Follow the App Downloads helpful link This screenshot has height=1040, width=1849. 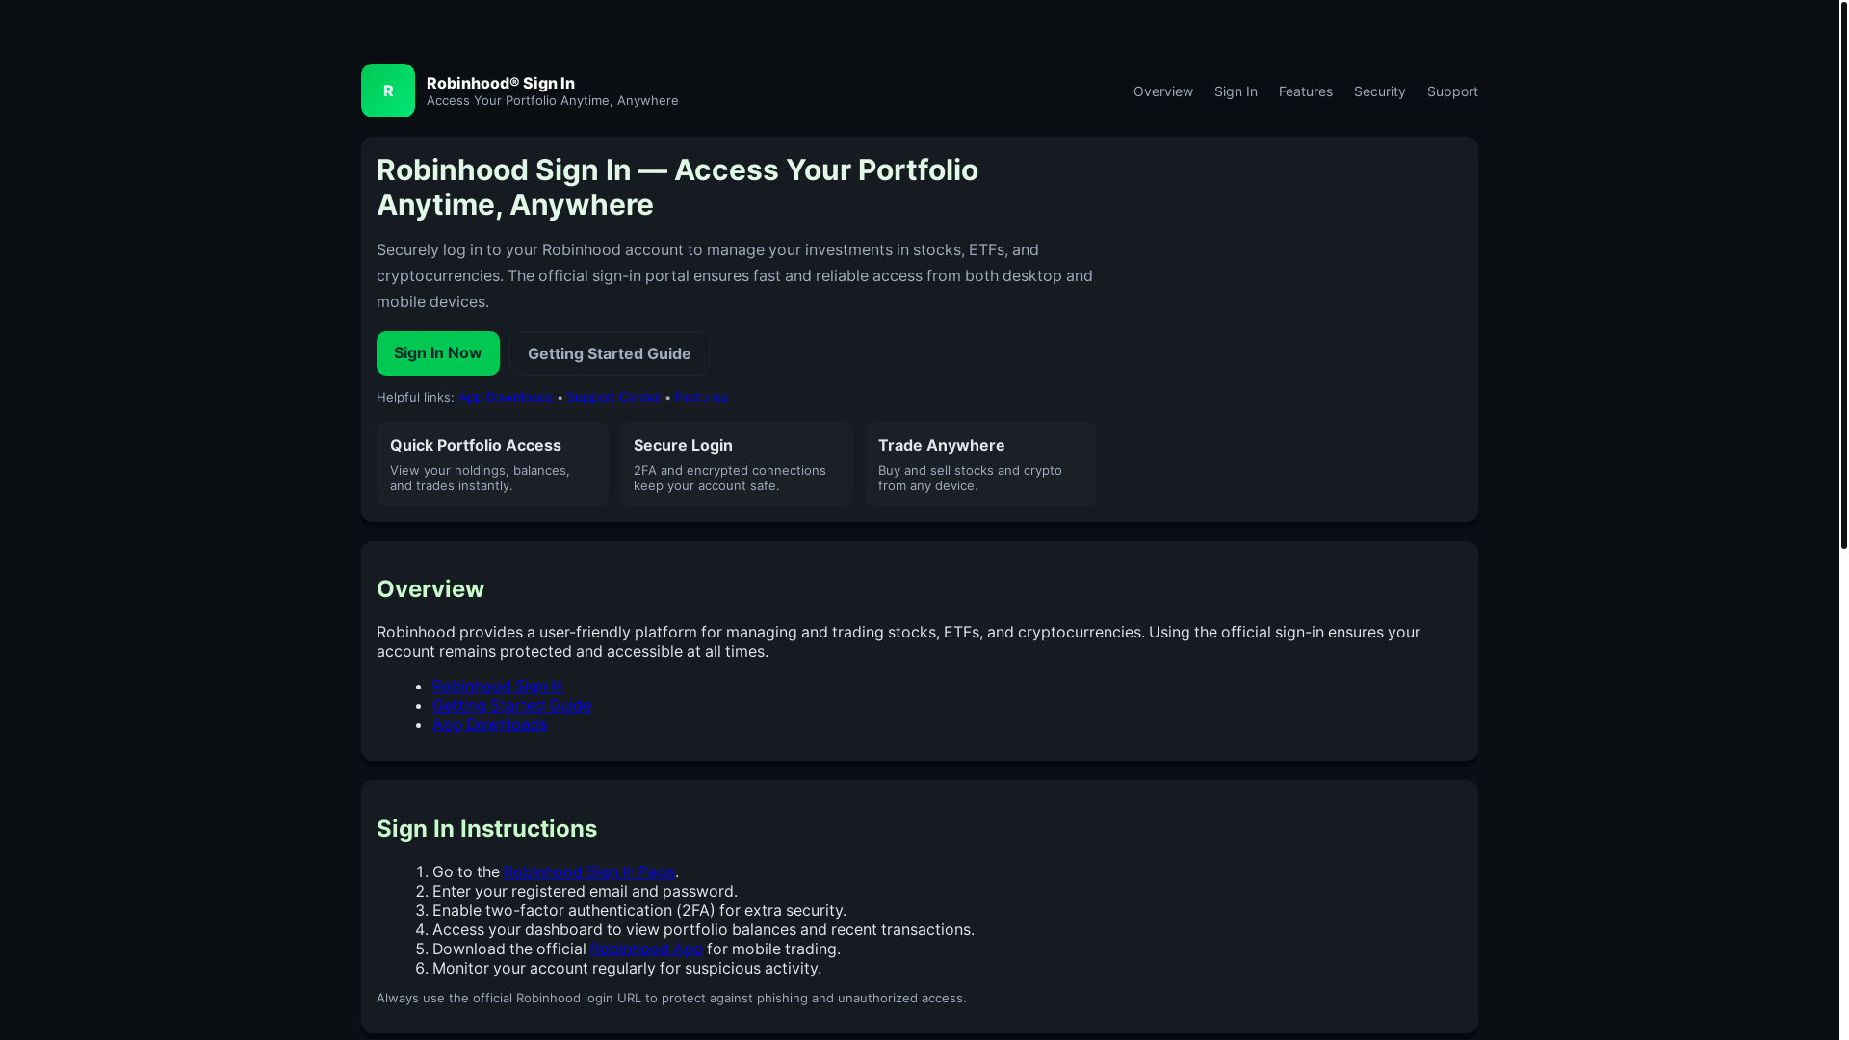(x=506, y=397)
